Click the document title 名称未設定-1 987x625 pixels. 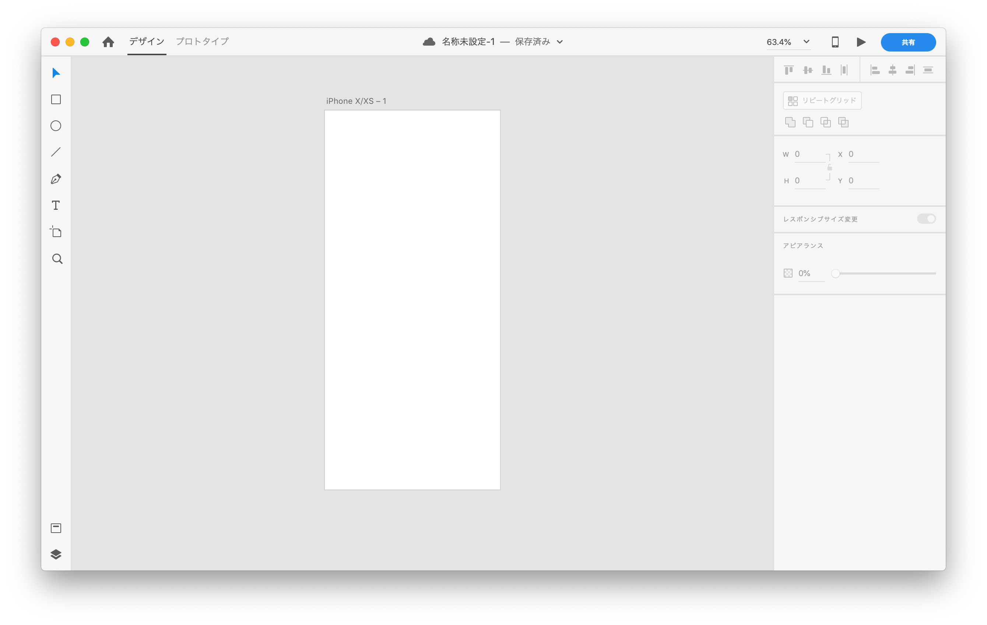468,42
